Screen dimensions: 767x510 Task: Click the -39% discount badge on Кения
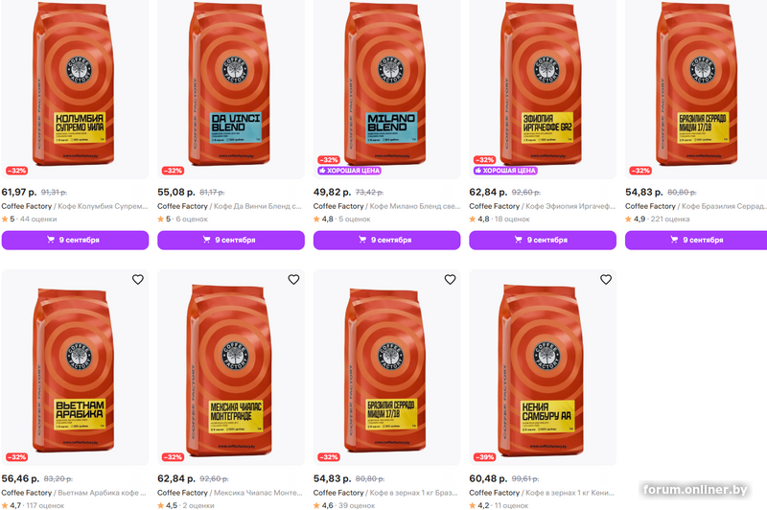point(484,457)
